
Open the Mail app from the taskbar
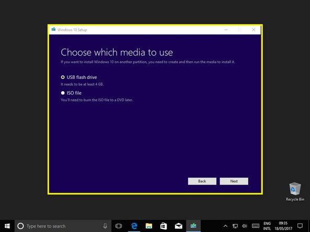[x=179, y=226]
